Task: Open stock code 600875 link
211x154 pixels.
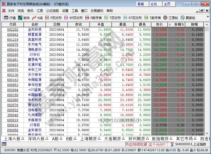Action: pyautogui.click(x=13, y=45)
